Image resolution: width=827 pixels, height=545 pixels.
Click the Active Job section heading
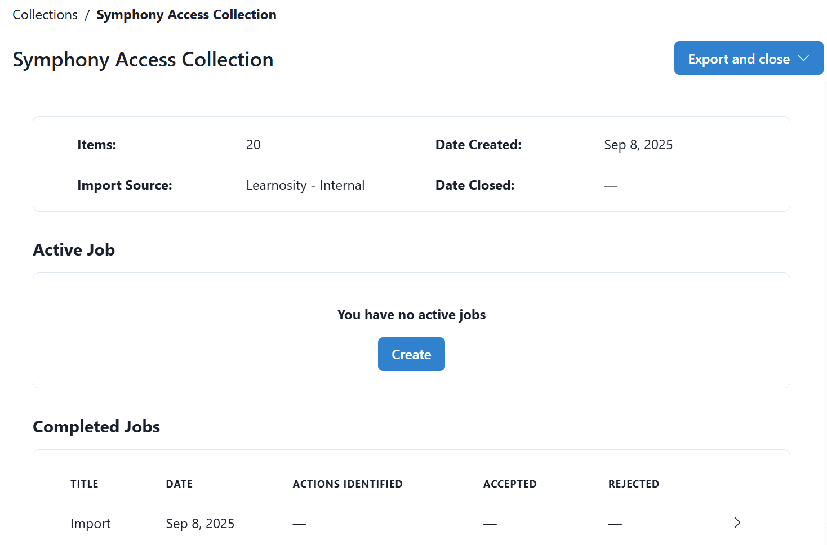coord(74,249)
